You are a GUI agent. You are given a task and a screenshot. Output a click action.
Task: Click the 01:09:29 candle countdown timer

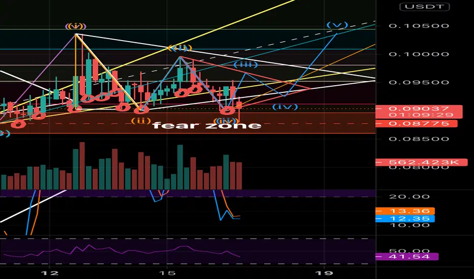pyautogui.click(x=421, y=115)
